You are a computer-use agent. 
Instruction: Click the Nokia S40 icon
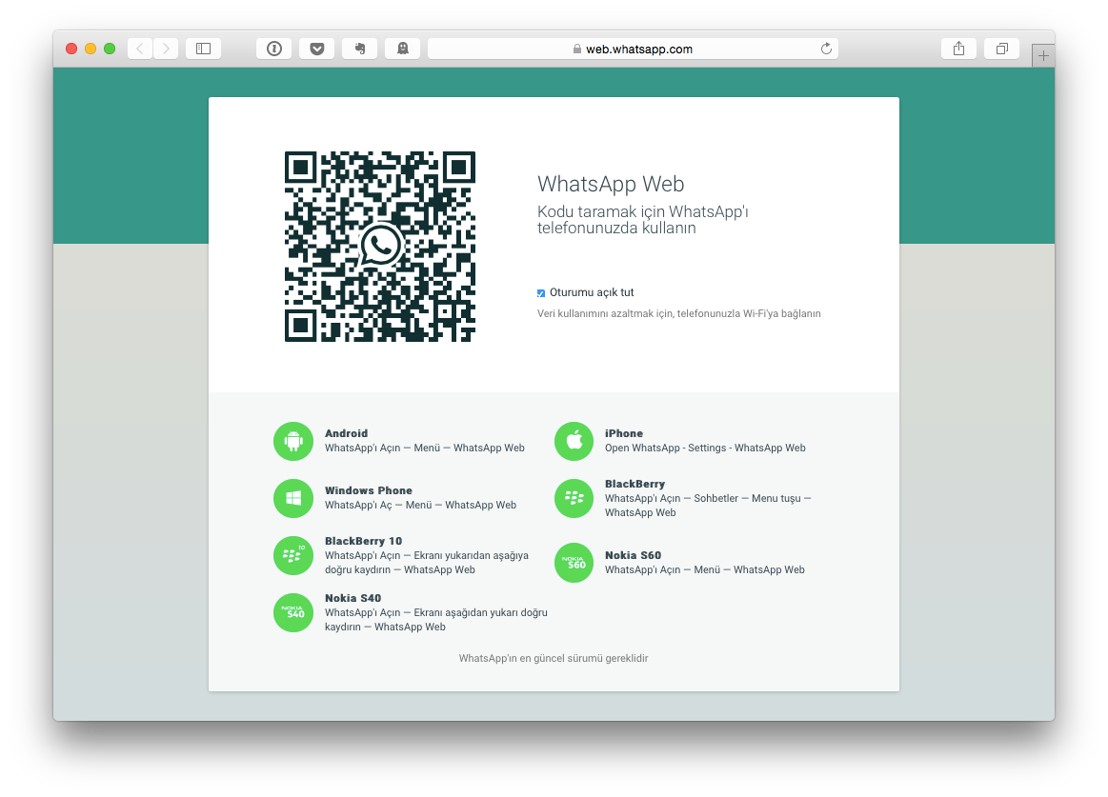[x=293, y=612]
